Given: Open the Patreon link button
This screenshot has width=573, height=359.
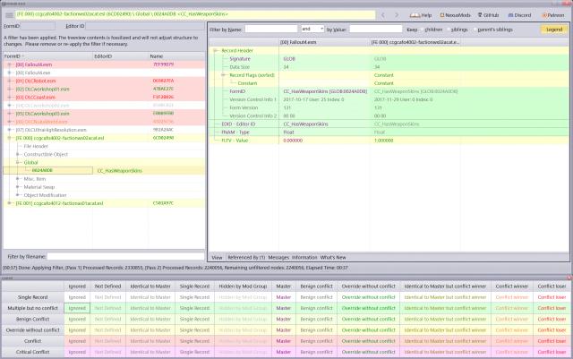Looking at the screenshot, I should [553, 15].
